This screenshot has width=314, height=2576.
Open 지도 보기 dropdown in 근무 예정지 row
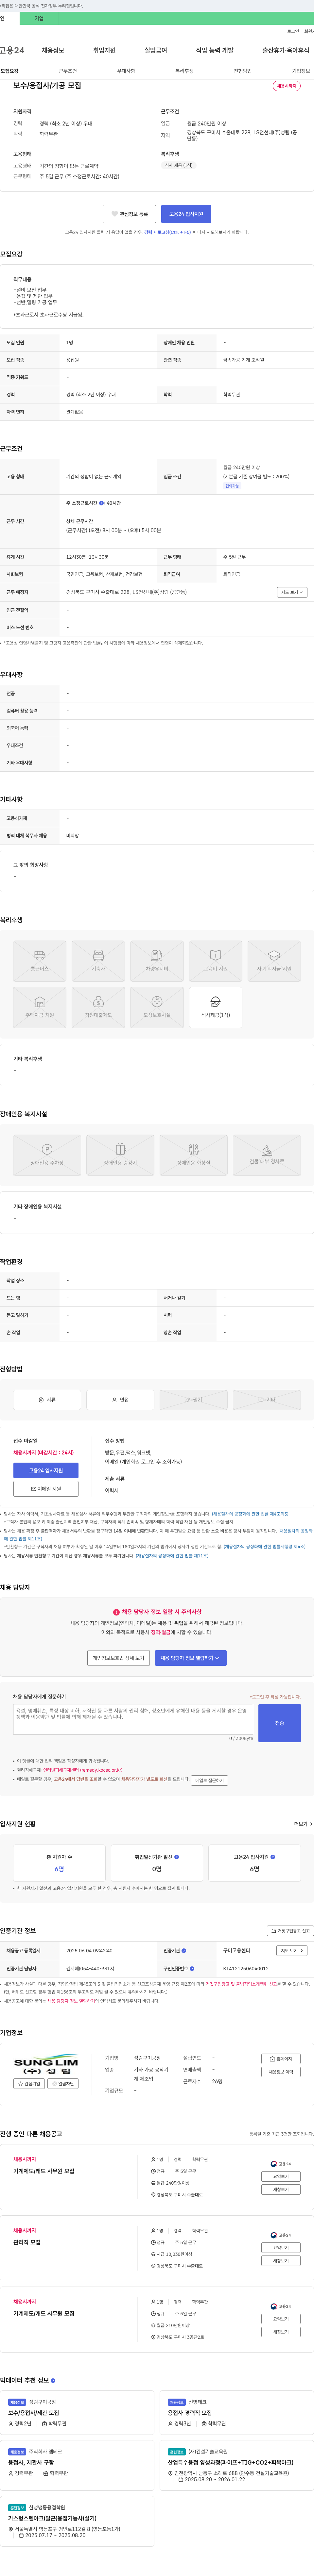pos(292,592)
